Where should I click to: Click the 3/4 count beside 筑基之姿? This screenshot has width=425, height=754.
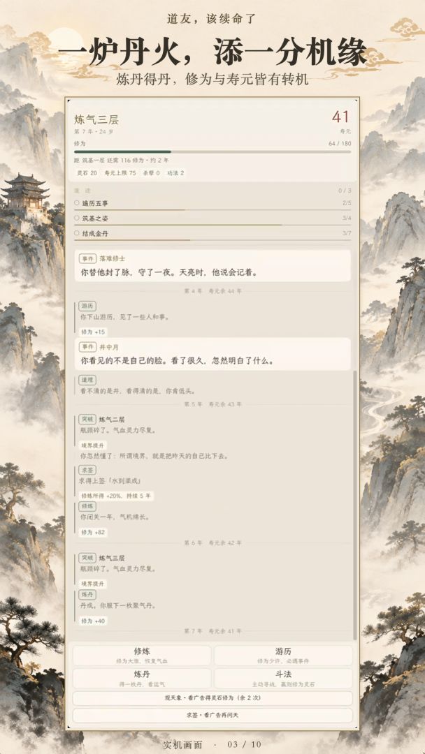pyautogui.click(x=347, y=218)
